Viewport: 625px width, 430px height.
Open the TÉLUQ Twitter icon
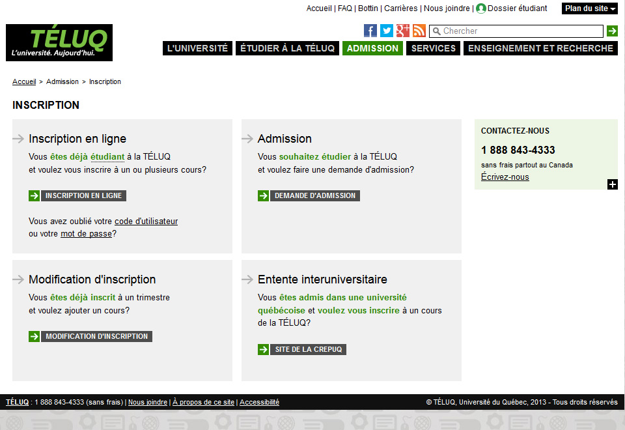(386, 31)
